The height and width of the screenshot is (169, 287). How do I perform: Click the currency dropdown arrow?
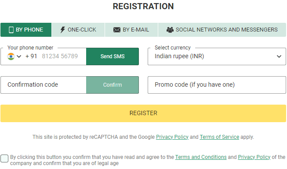(x=279, y=56)
